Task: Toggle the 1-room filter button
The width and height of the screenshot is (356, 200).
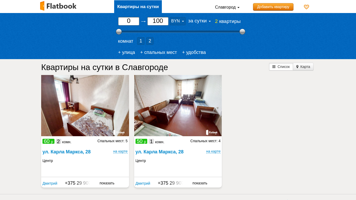Action: pyautogui.click(x=141, y=41)
